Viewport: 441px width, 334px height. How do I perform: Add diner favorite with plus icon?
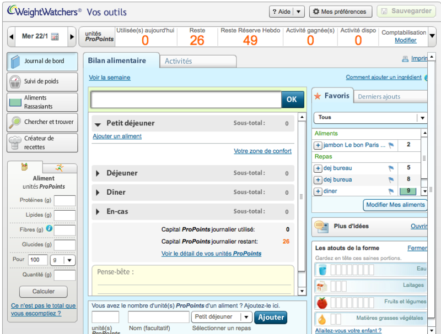(x=318, y=191)
